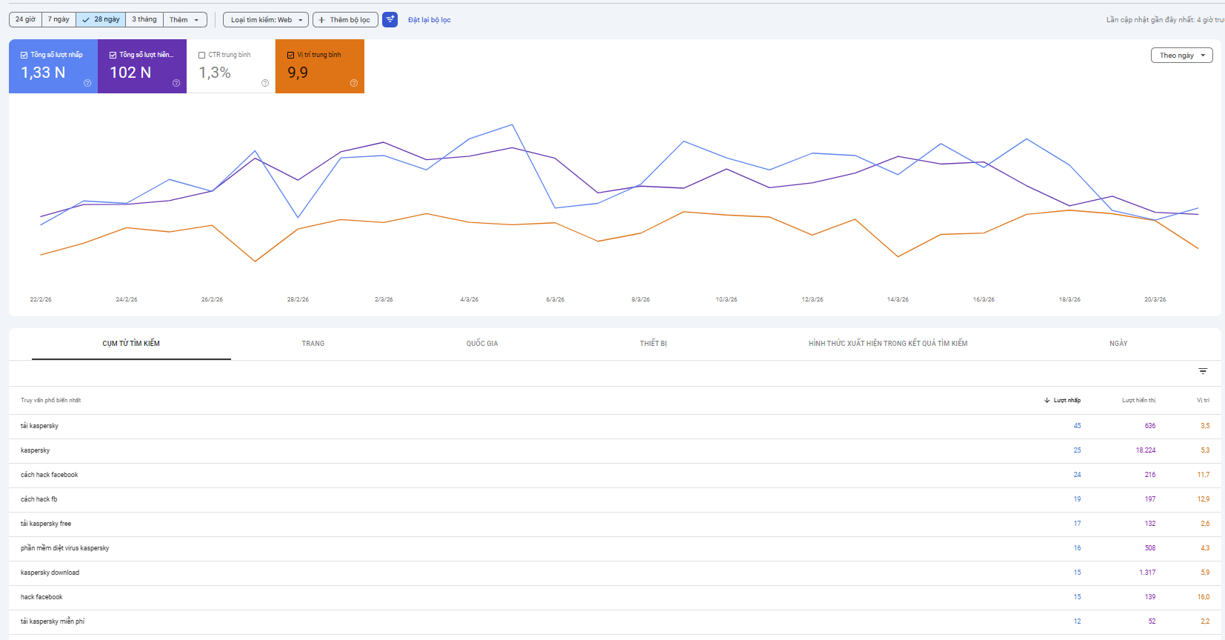Select the 24 giờ date range

point(25,19)
